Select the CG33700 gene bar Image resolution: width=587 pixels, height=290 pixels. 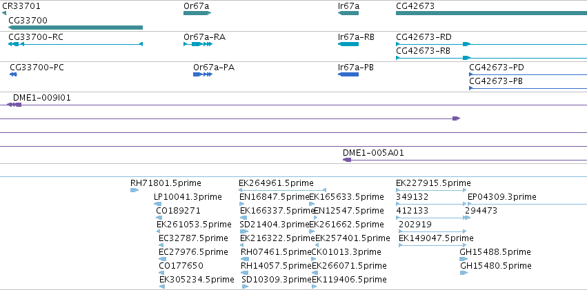(x=75, y=28)
